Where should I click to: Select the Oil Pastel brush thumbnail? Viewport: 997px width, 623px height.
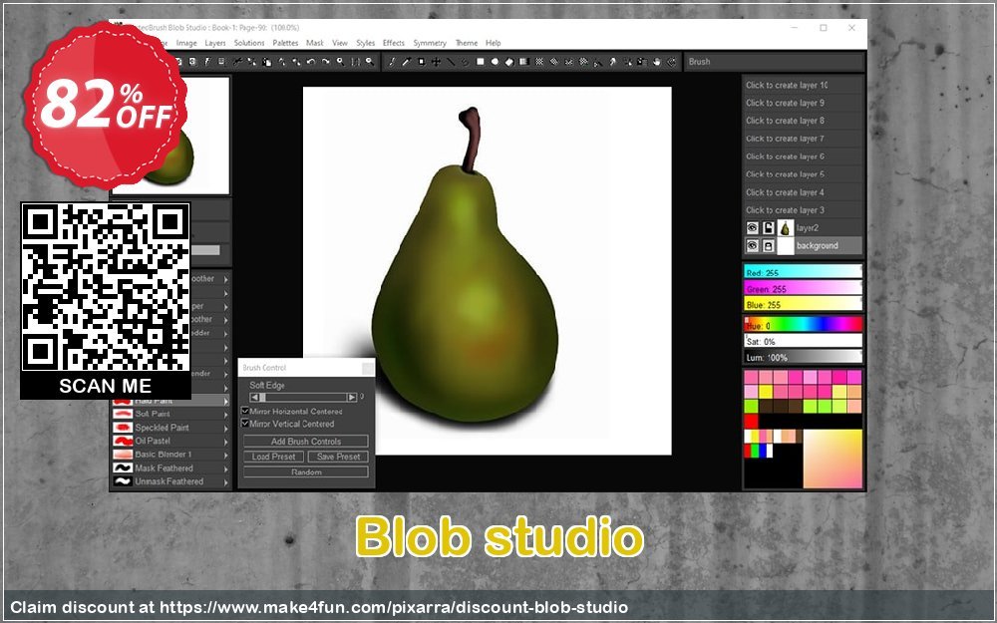(122, 441)
